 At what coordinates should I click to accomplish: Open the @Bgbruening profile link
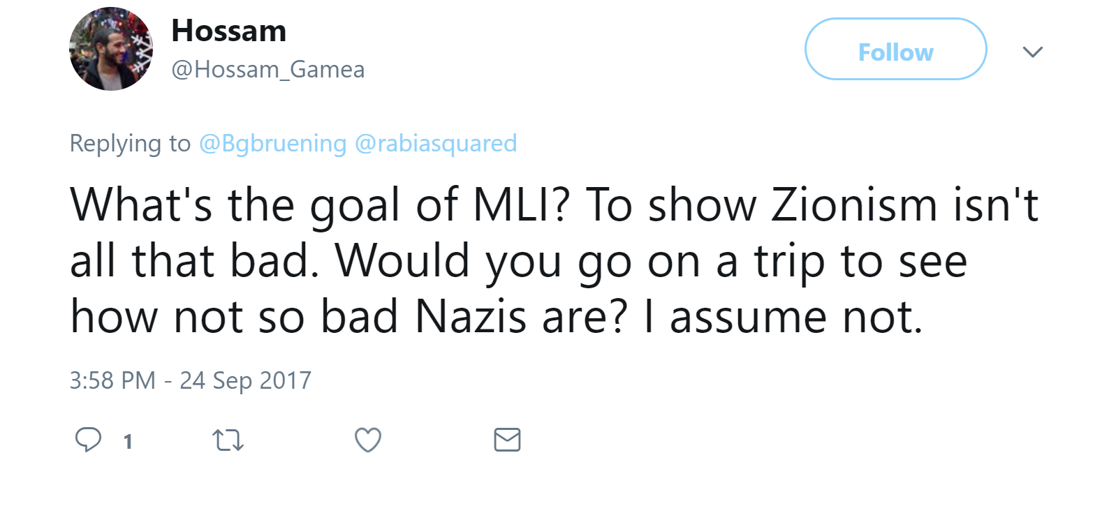(x=272, y=143)
